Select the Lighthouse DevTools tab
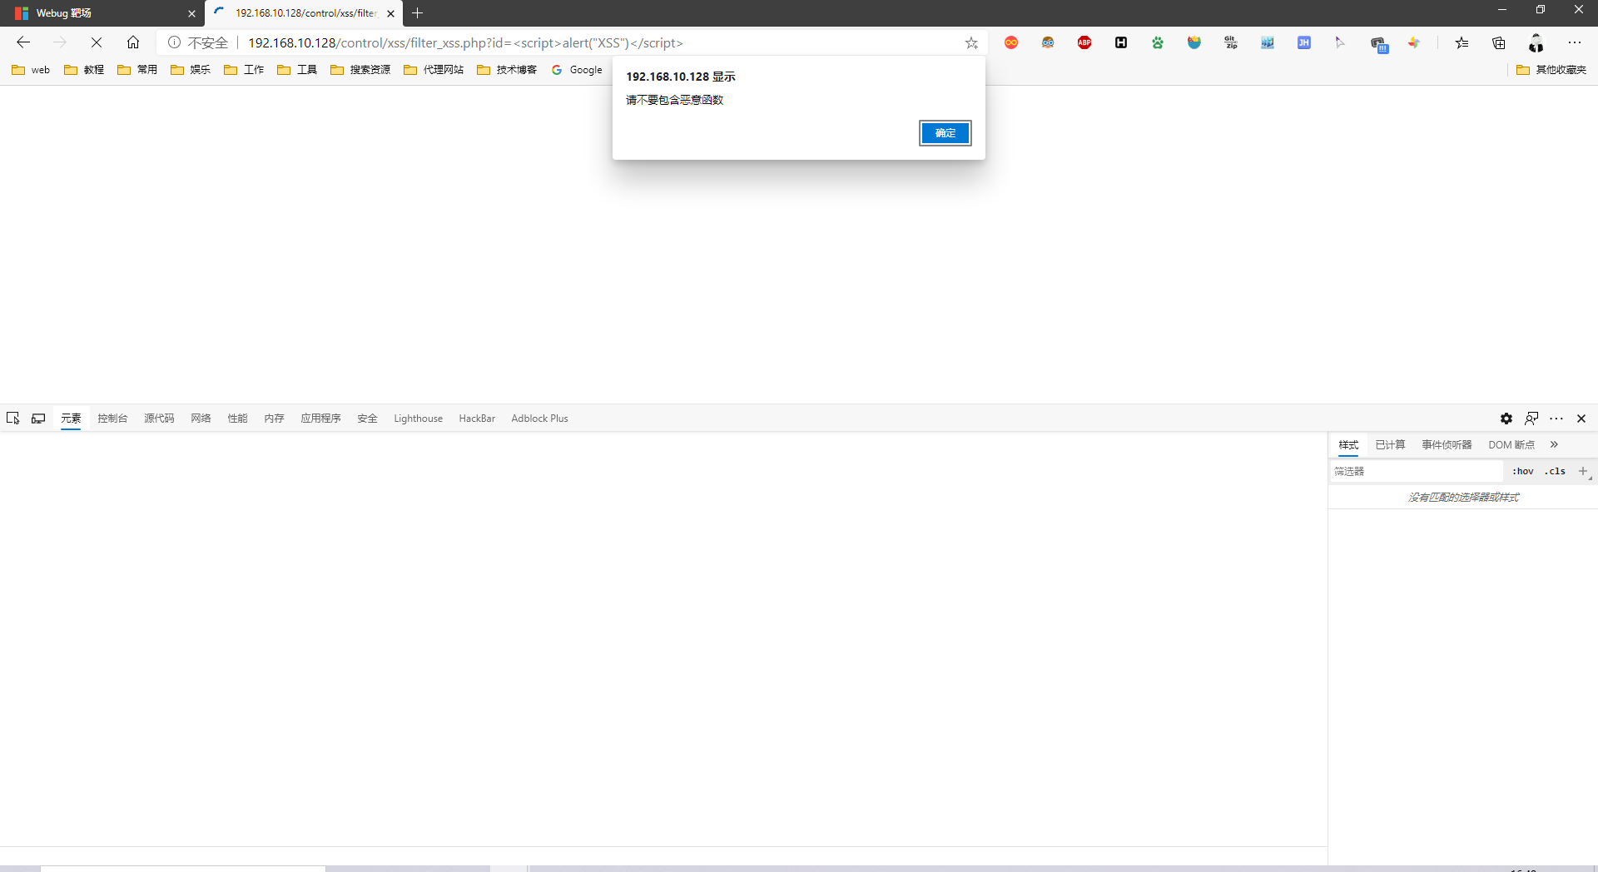Image resolution: width=1598 pixels, height=872 pixels. (x=418, y=419)
